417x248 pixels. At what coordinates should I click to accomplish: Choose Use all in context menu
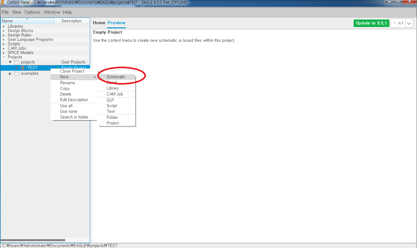click(74, 106)
